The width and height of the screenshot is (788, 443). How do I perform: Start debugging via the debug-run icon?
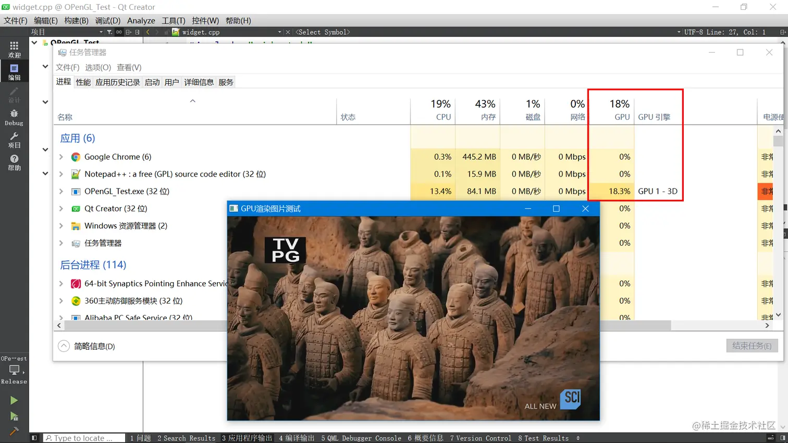coord(14,414)
